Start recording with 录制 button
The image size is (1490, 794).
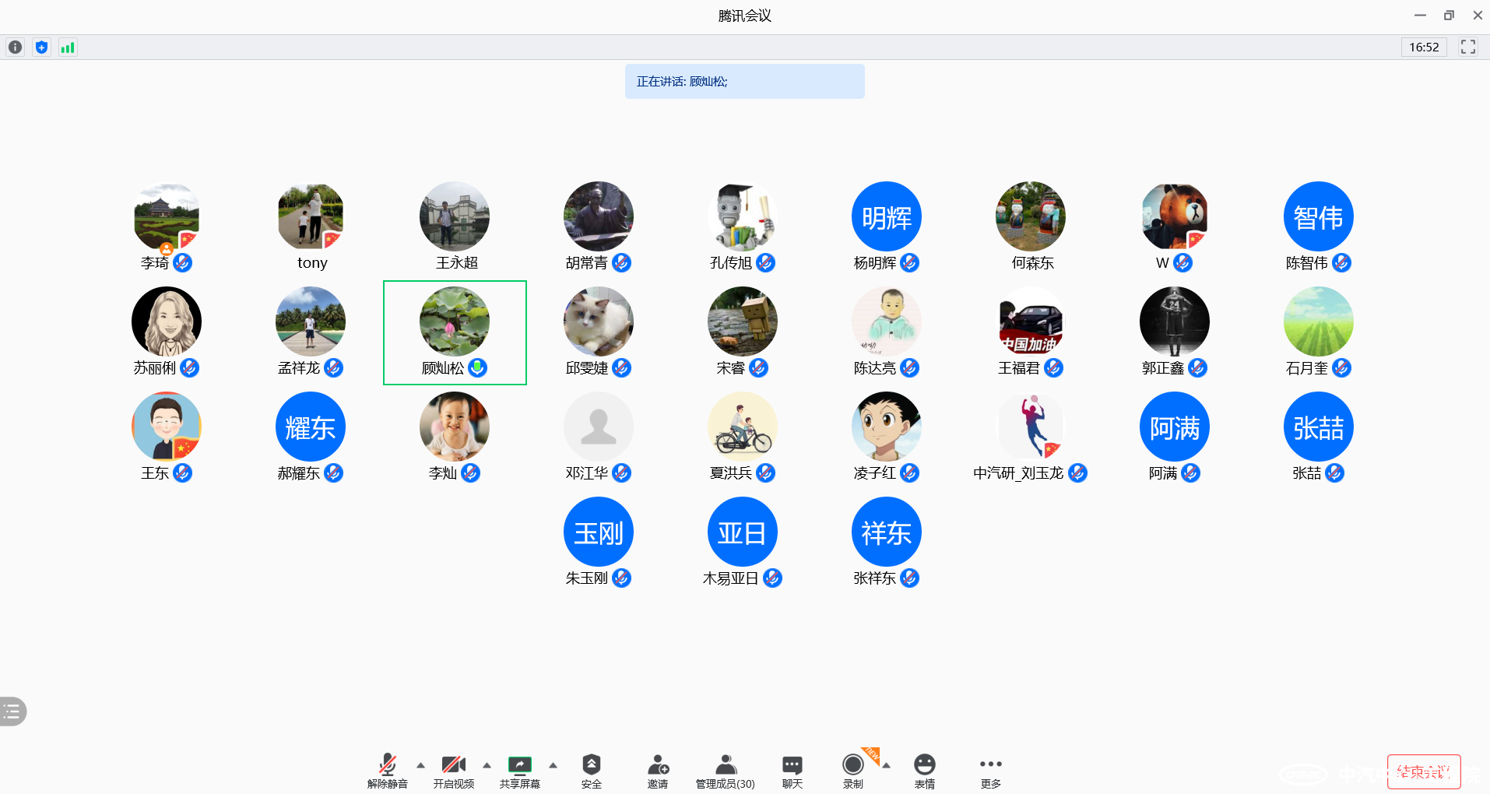tap(852, 770)
